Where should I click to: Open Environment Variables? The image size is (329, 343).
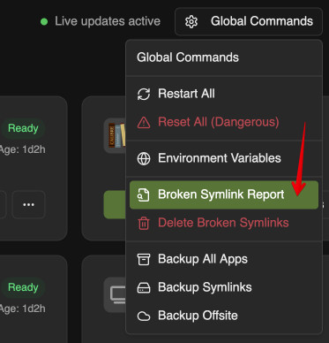pos(224,158)
